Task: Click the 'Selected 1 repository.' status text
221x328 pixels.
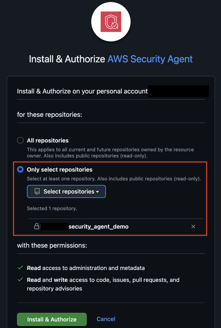Action: (x=52, y=208)
